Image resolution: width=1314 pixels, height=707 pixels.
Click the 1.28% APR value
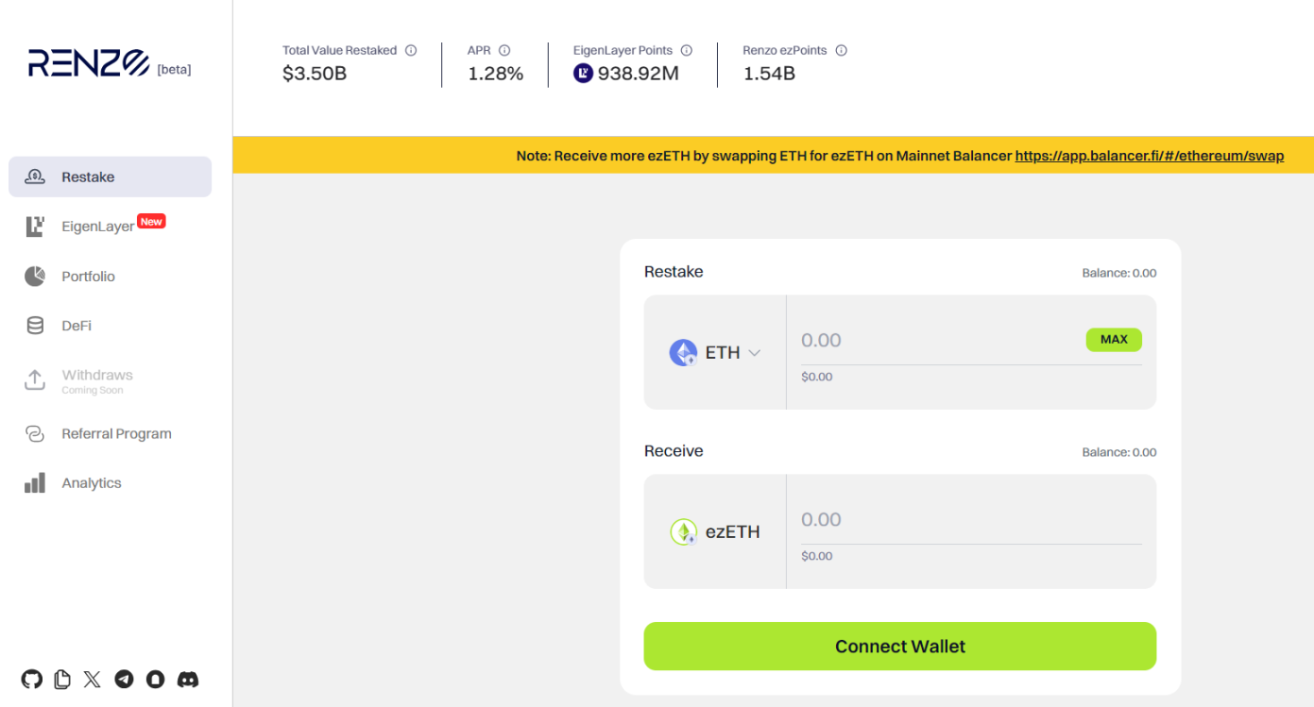496,74
